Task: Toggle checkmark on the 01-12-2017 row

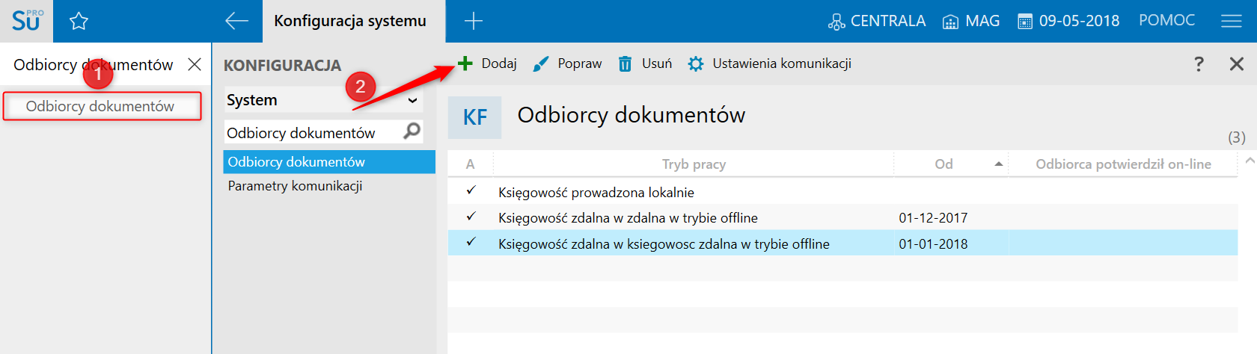Action: (471, 217)
